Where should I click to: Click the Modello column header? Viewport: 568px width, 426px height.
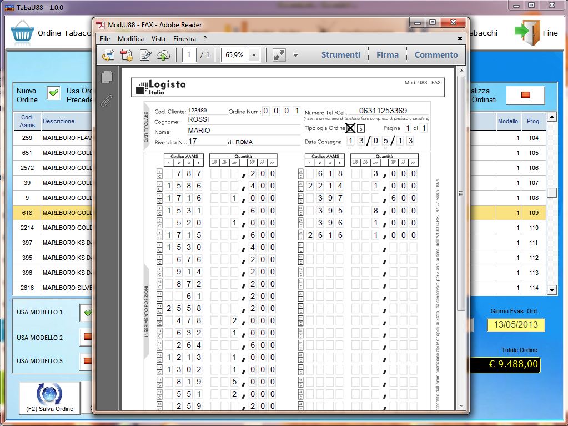point(508,121)
